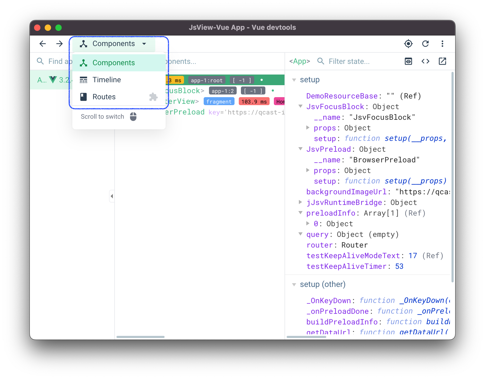
Task: Click the open in editor icon
Action: [442, 61]
